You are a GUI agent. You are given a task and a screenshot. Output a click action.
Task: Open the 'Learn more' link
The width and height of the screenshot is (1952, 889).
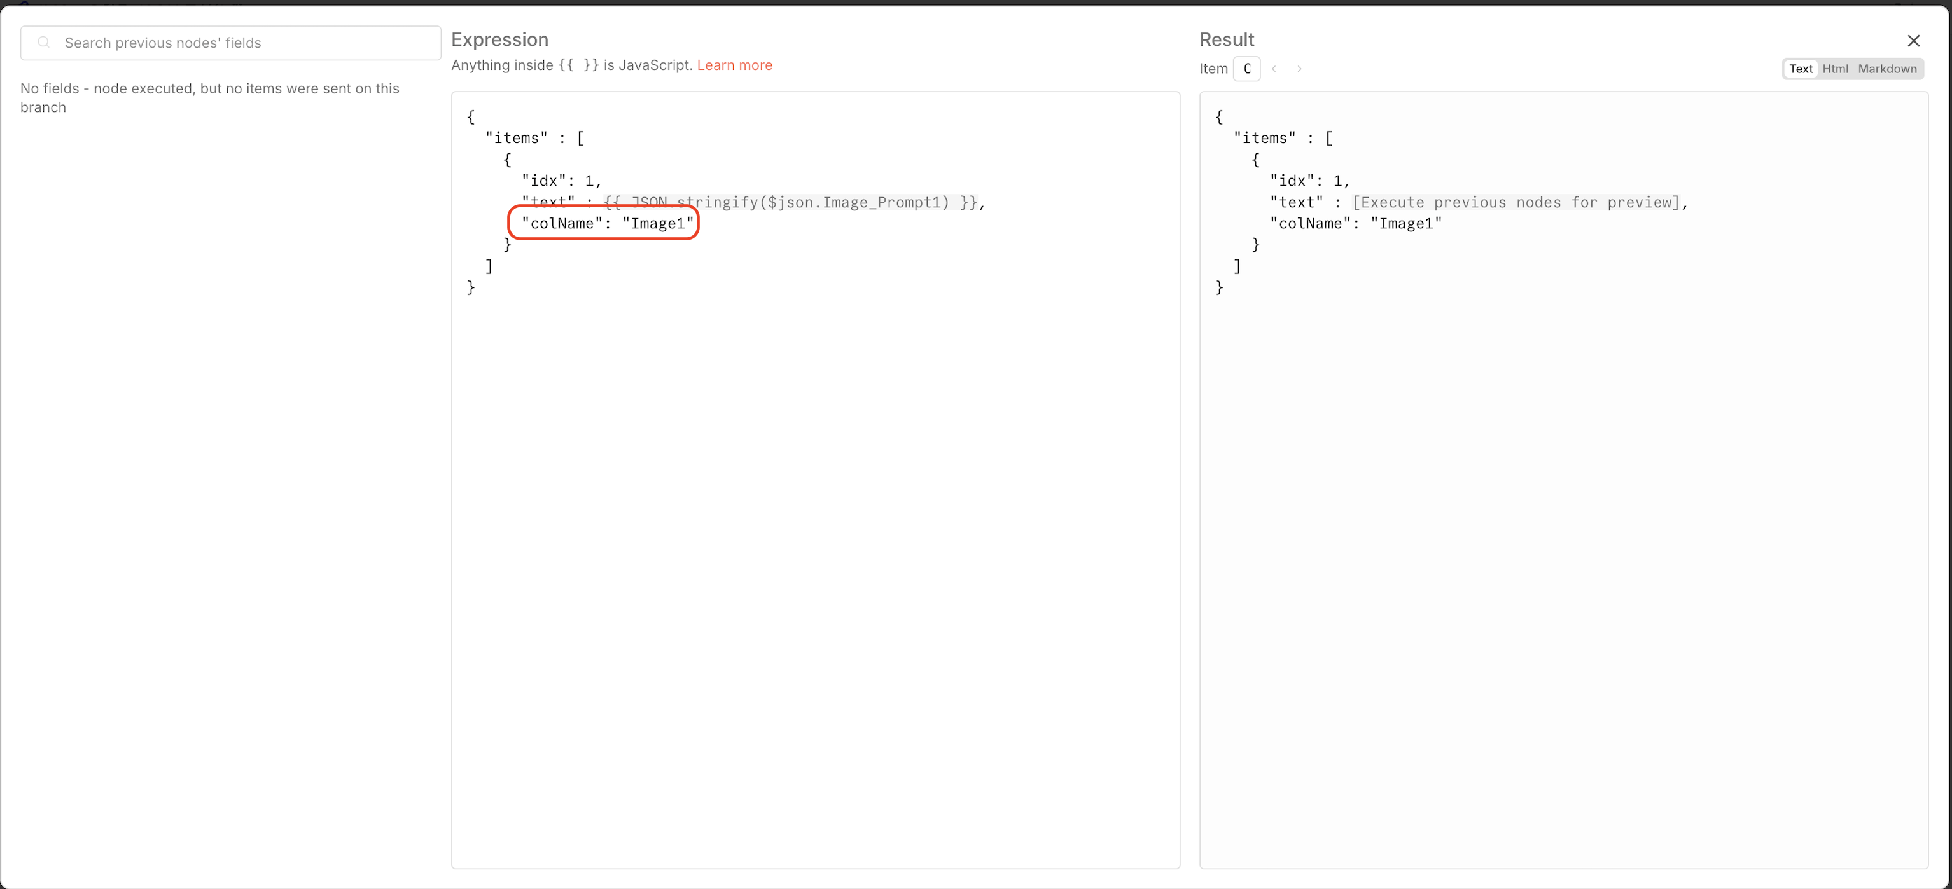(734, 65)
